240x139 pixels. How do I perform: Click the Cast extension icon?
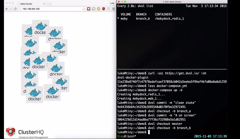coord(94,9)
